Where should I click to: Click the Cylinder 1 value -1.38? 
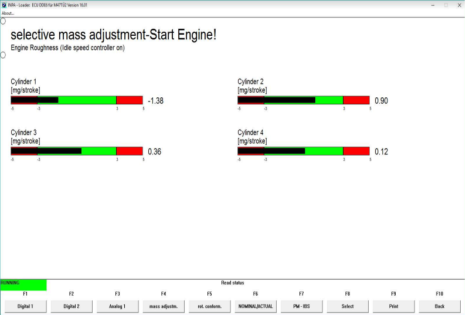pyautogui.click(x=155, y=101)
